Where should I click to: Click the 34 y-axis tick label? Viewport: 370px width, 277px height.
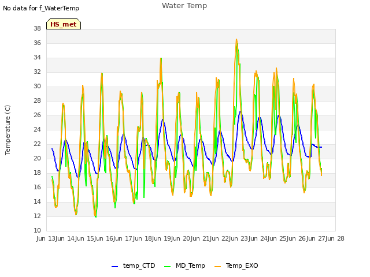(37, 57)
